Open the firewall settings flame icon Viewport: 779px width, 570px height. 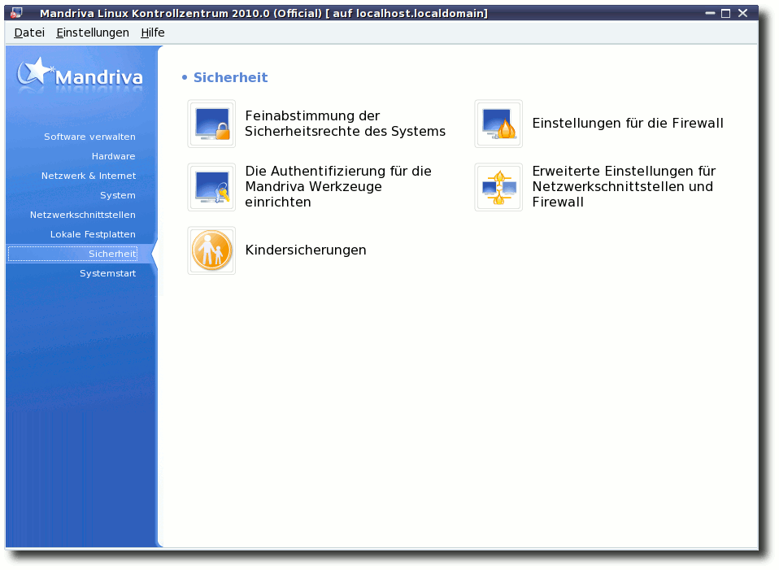tap(498, 124)
